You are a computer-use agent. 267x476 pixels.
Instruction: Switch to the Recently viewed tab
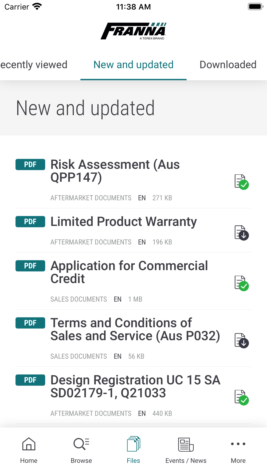(x=34, y=65)
